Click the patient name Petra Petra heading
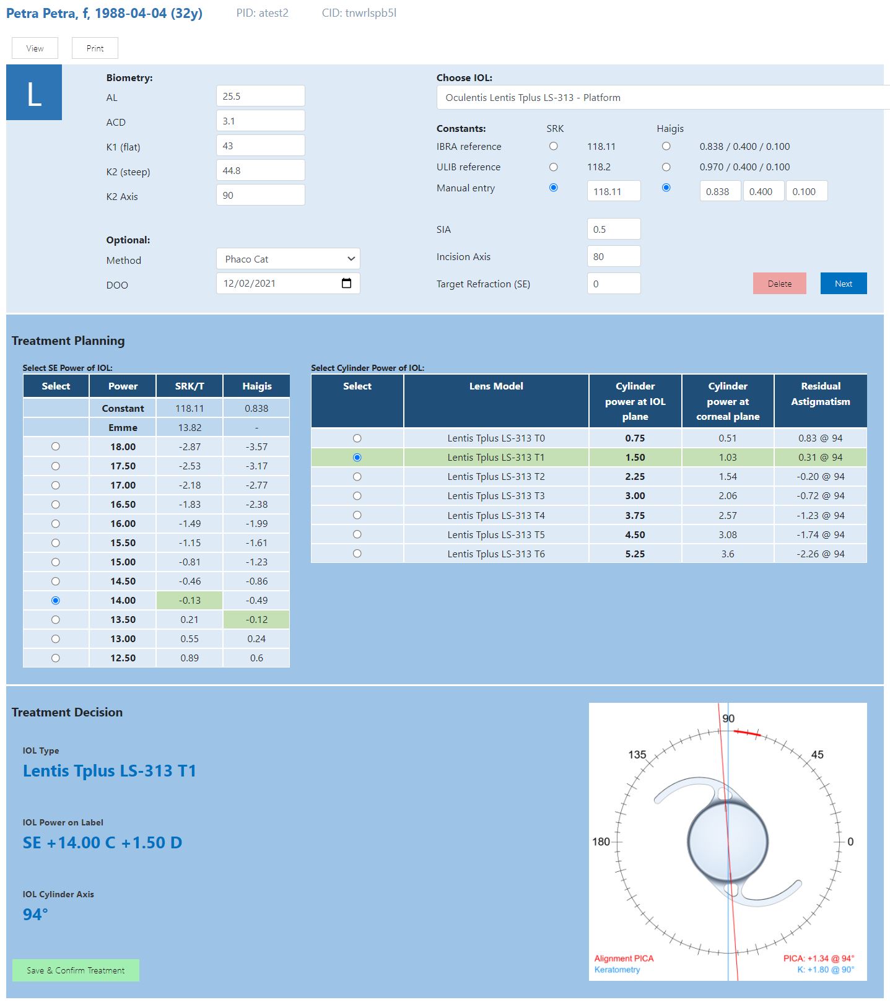Image resolution: width=890 pixels, height=1005 pixels. click(x=104, y=13)
